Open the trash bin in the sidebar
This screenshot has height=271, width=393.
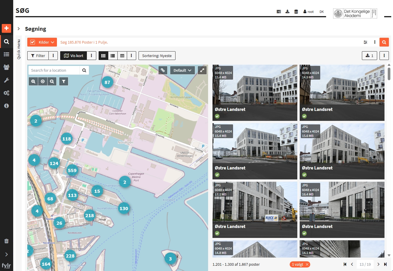click(x=6, y=241)
